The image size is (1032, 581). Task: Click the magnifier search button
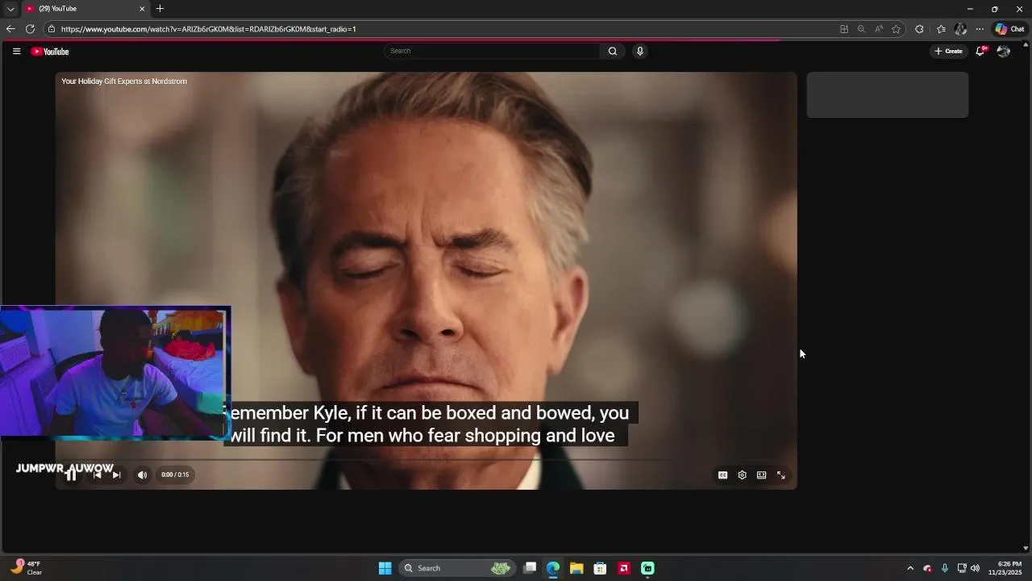click(613, 51)
